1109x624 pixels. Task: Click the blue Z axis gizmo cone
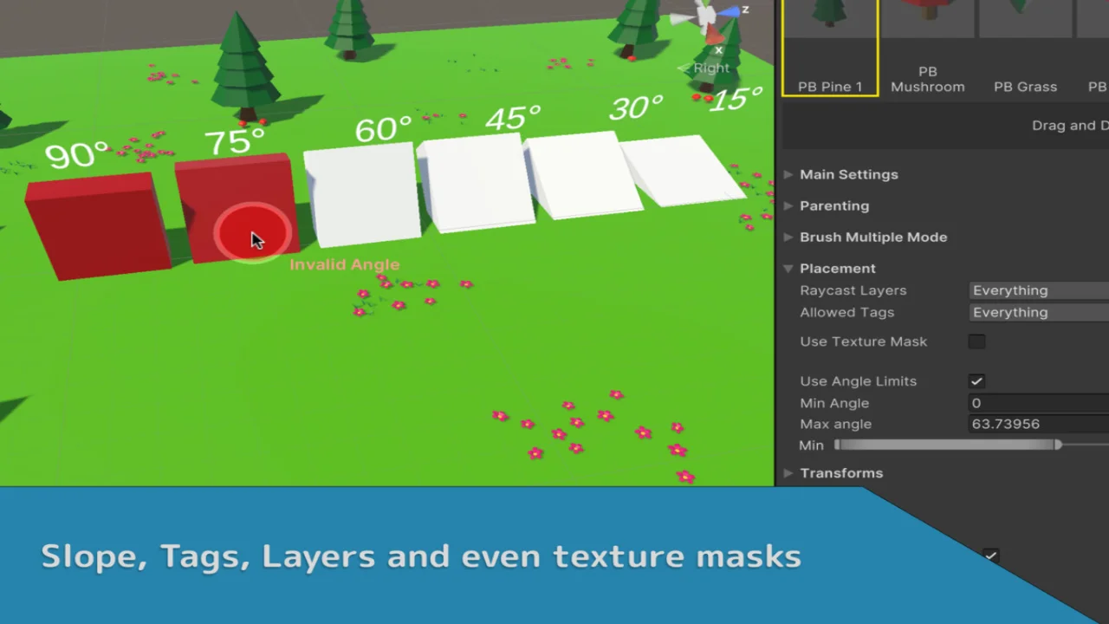[x=733, y=11]
